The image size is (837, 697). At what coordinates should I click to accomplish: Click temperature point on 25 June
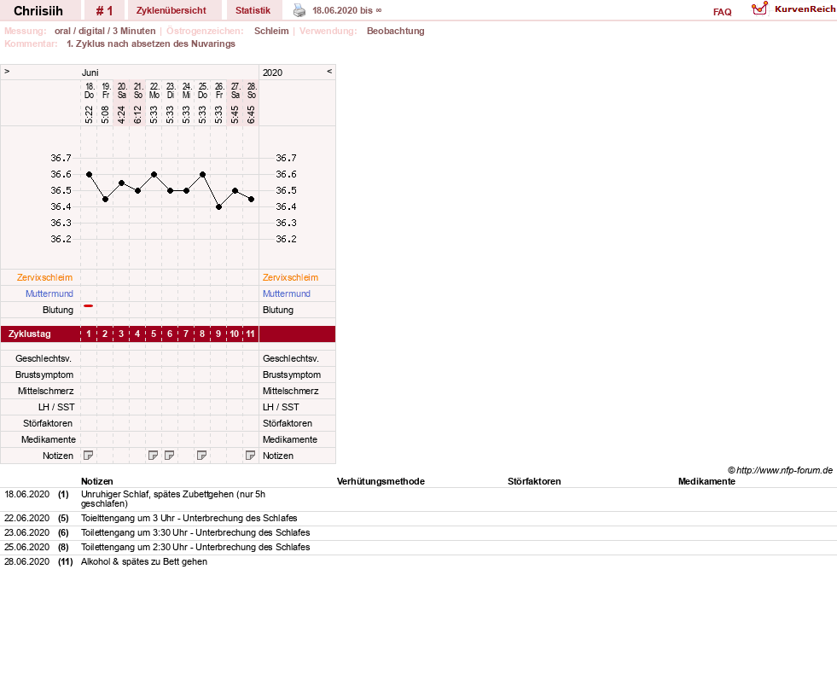(202, 175)
